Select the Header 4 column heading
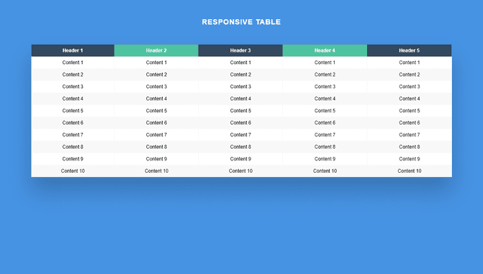Viewport: 483px width, 274px height. [x=325, y=50]
